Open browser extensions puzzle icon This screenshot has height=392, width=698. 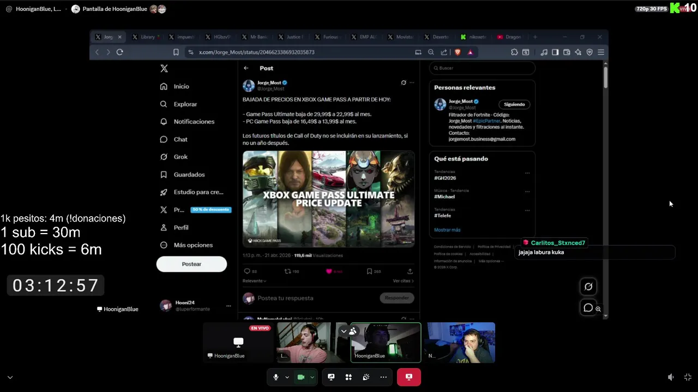pyautogui.click(x=514, y=52)
